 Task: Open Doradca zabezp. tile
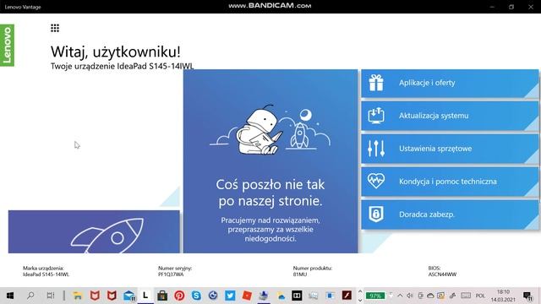click(x=450, y=214)
